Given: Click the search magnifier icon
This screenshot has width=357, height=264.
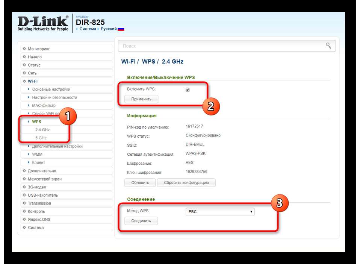Looking at the screenshot, I should point(328,46).
